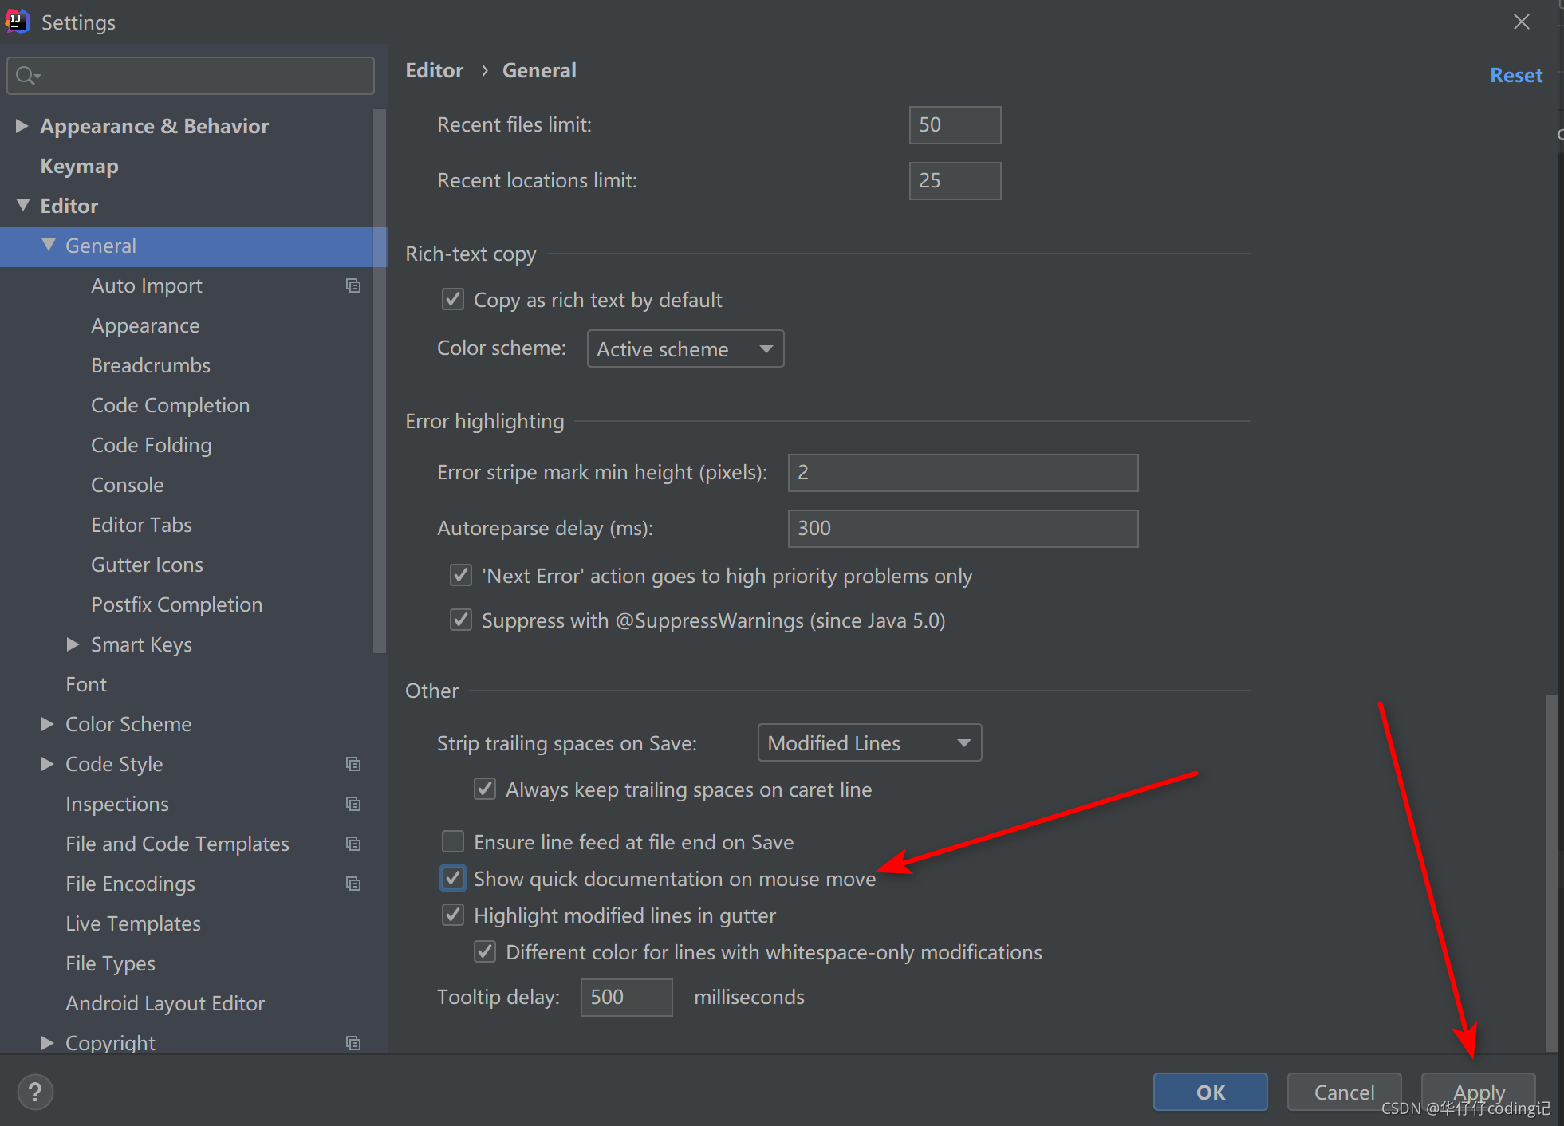Click the Cancel button

1344,1092
